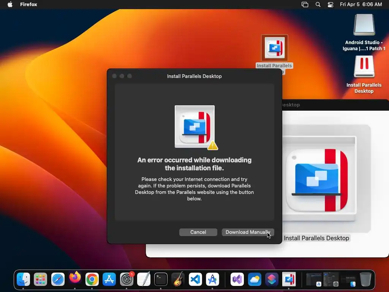Open Shortcuts app from the Dock
Screen dimensions: 389x292
tap(272, 279)
